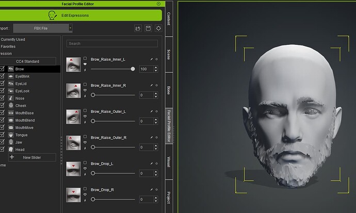The width and height of the screenshot is (356, 213).
Task: Click the CC4 Standard button
Action: coord(28,61)
